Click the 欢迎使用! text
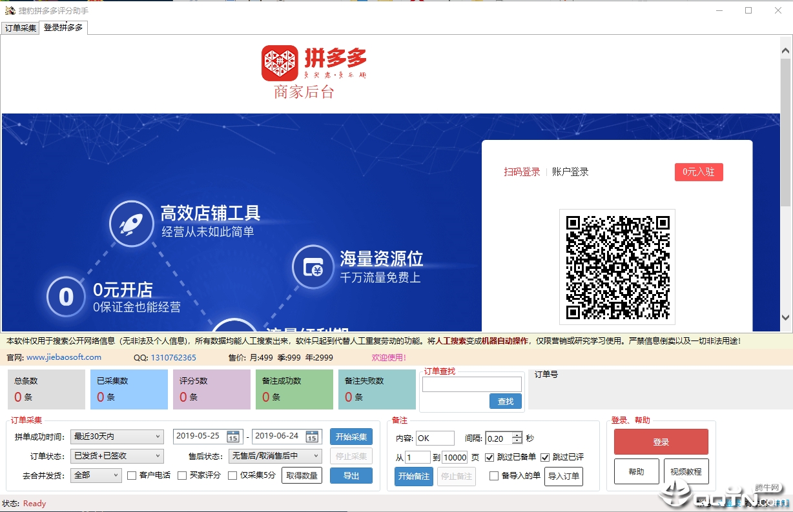 (x=389, y=357)
